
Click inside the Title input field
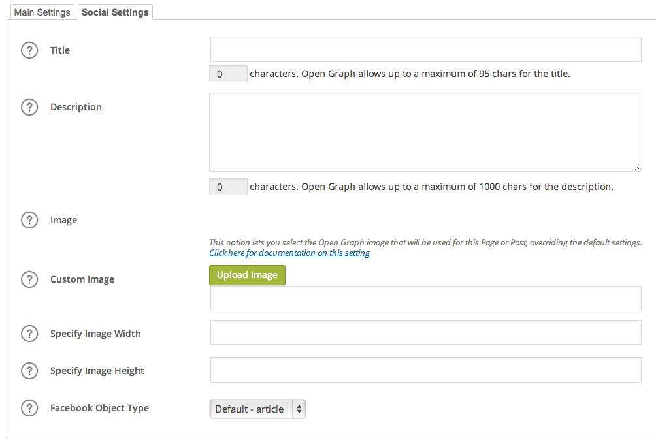click(425, 49)
